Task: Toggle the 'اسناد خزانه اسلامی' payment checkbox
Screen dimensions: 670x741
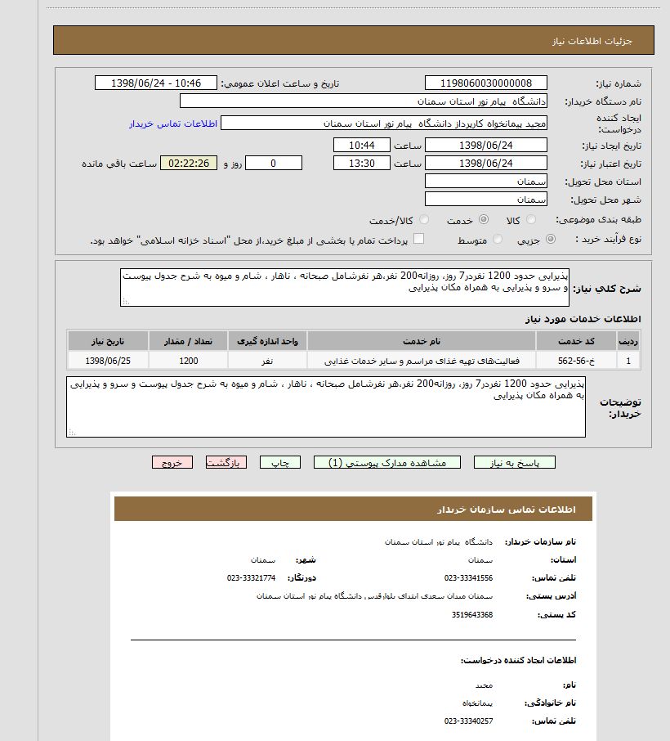Action: 418,240
